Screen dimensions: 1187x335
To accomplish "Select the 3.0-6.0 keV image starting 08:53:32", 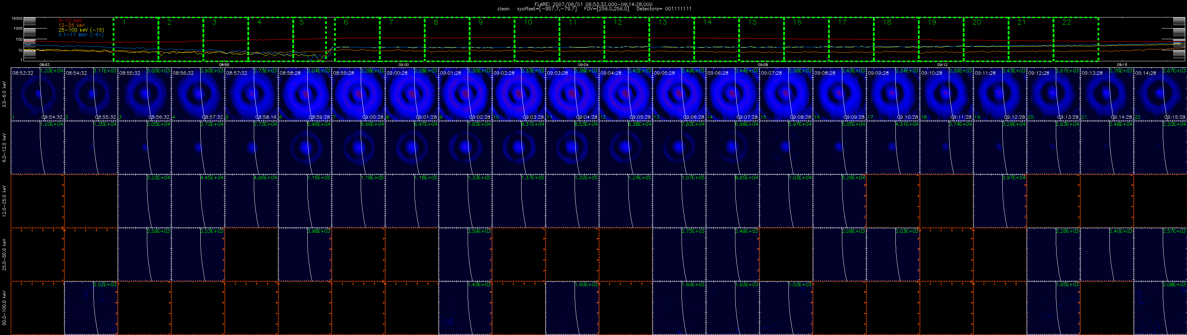I will point(37,94).
